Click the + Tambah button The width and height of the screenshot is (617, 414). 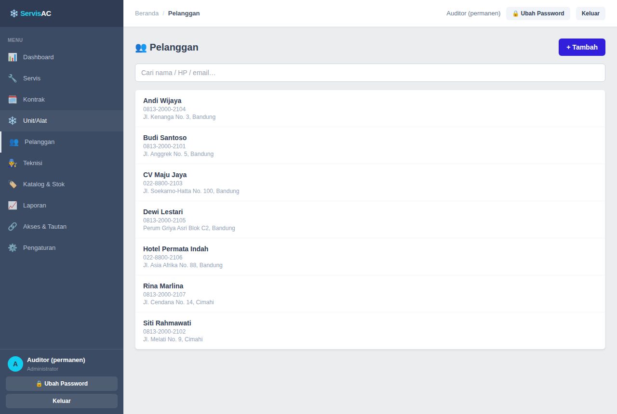click(x=582, y=47)
